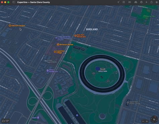
Task: Open the map mode selector icon
Action: (x=124, y=2)
